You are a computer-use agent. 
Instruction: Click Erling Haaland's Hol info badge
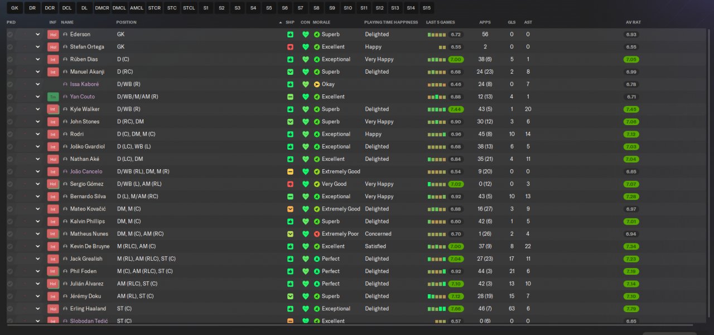tap(53, 309)
